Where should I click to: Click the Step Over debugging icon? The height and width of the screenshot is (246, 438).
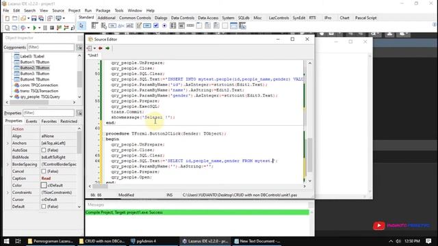click(66, 28)
